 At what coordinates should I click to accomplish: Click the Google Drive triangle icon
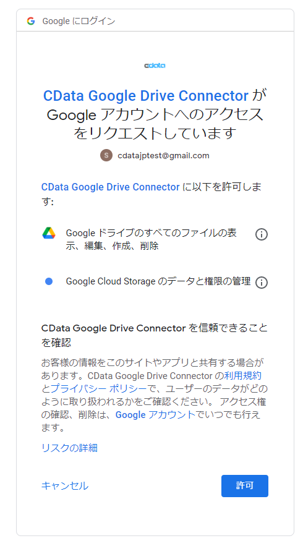(x=49, y=233)
